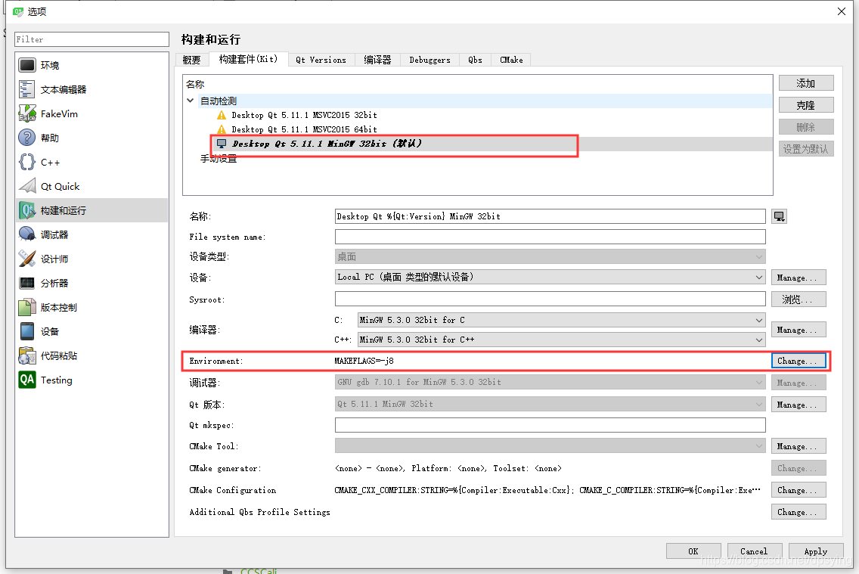The image size is (859, 574).
Task: Click the Apply button
Action: point(816,551)
